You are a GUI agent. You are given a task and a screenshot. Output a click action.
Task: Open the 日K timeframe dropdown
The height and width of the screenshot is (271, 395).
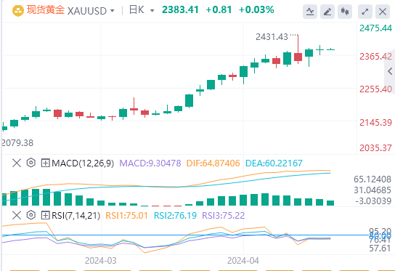pyautogui.click(x=152, y=11)
